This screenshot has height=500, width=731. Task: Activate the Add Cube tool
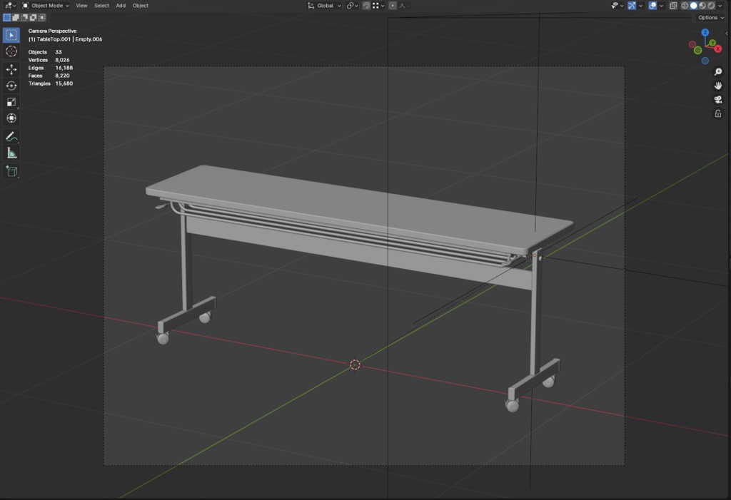pos(11,171)
